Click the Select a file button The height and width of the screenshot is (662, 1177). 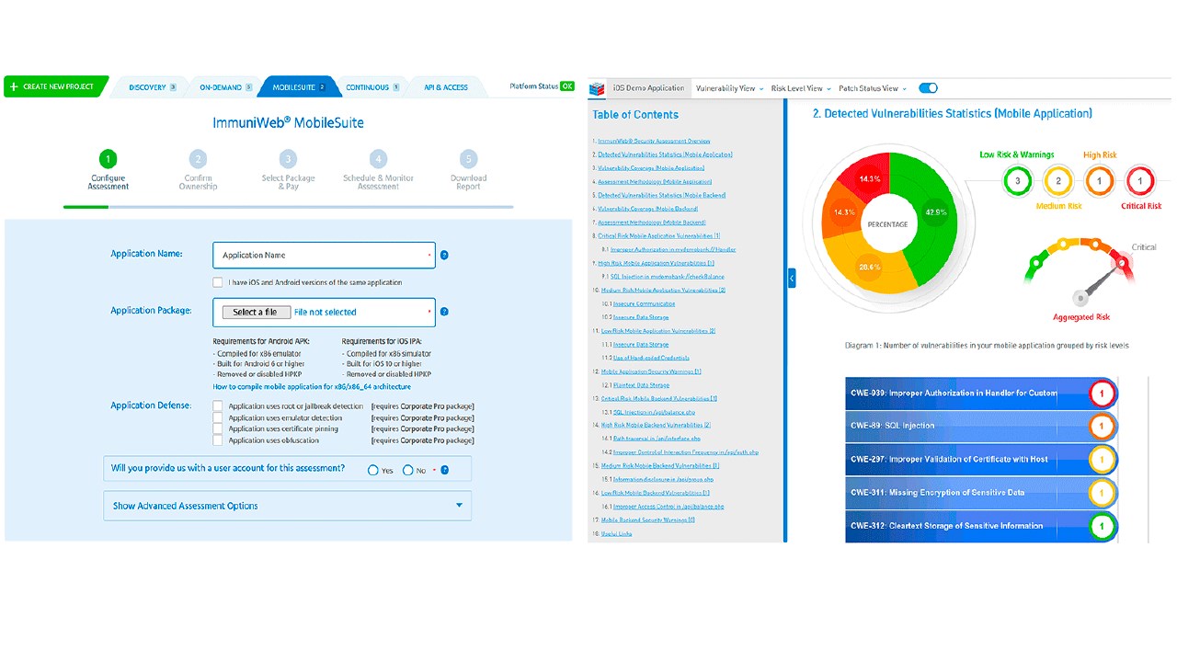tap(256, 312)
